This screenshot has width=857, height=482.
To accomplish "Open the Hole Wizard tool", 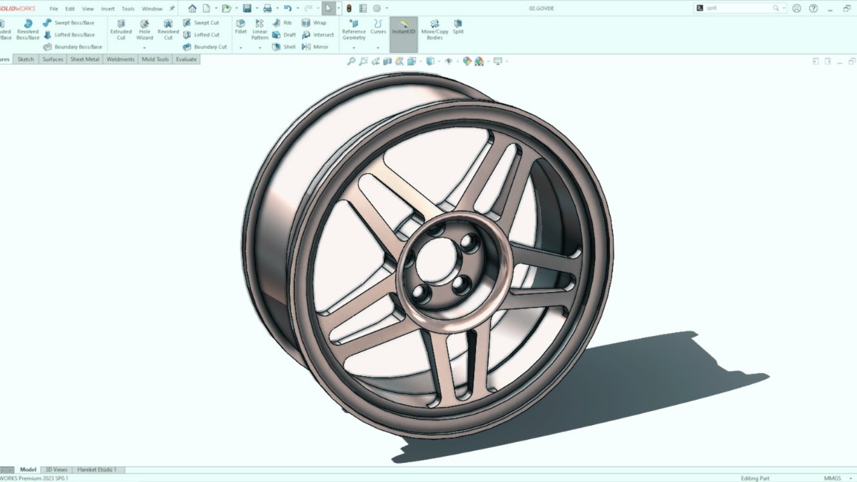I will (145, 29).
